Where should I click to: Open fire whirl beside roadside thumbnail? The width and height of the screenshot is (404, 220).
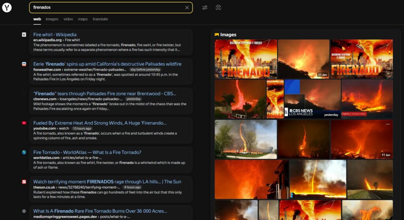[x=370, y=179]
